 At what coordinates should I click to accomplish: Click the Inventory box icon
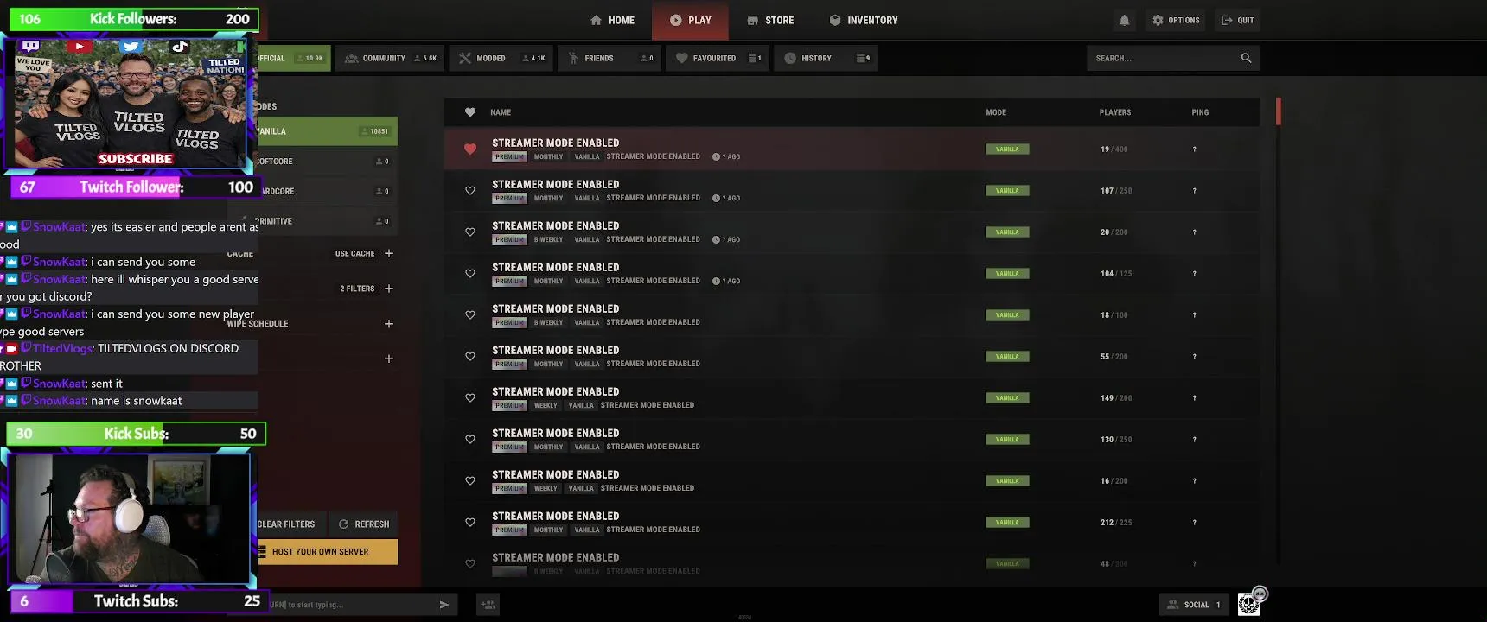[835, 20]
